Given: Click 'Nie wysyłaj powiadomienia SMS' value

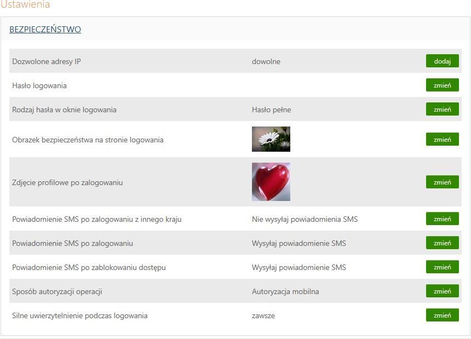Looking at the screenshot, I should [305, 219].
